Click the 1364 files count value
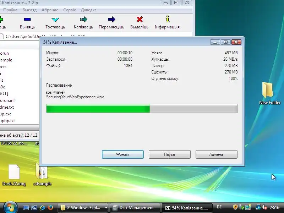The width and height of the screenshot is (284, 213). [128, 66]
